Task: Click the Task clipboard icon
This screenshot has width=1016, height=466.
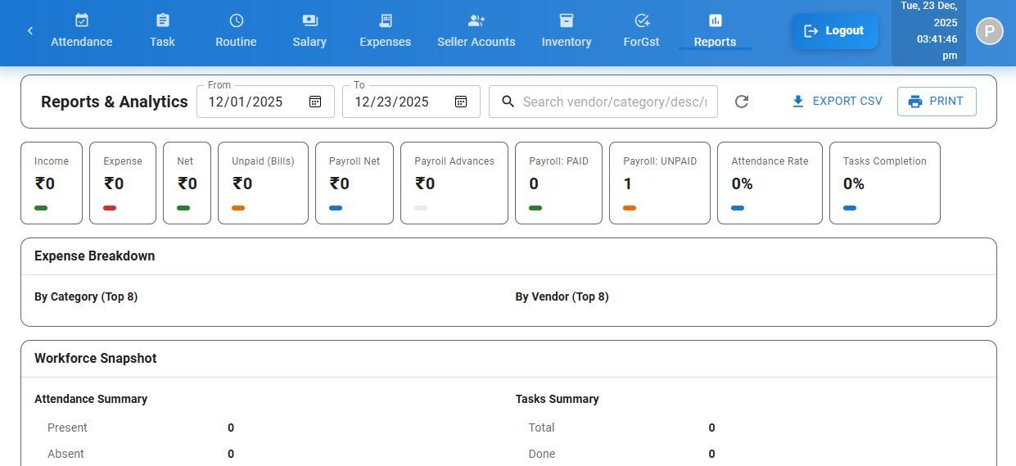Action: 162,20
